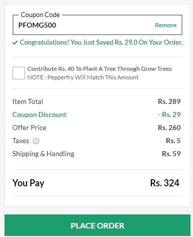Click the green checkmark beside Congratulations message
The width and height of the screenshot is (193, 237).
point(15,43)
